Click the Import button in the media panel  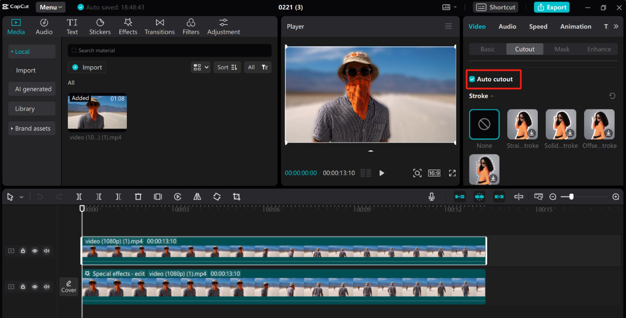(x=87, y=67)
